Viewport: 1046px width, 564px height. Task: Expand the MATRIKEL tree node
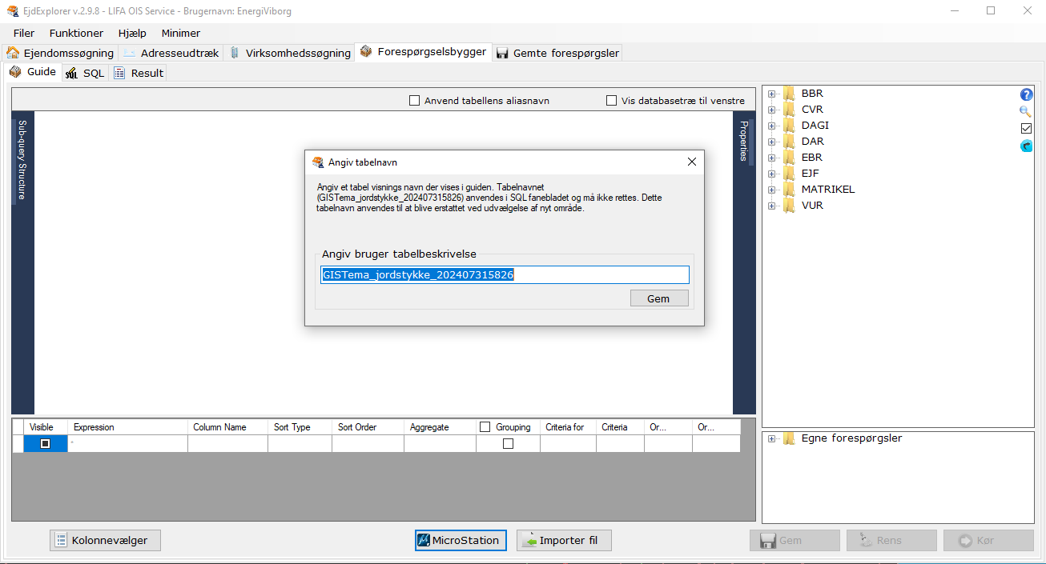click(771, 190)
